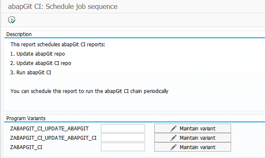Click the Program Variants group header
The image size is (265, 158).
pyautogui.click(x=26, y=118)
